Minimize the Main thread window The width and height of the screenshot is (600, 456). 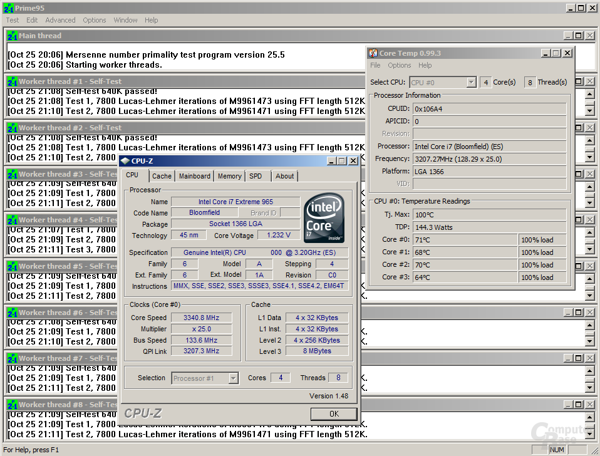click(x=568, y=36)
